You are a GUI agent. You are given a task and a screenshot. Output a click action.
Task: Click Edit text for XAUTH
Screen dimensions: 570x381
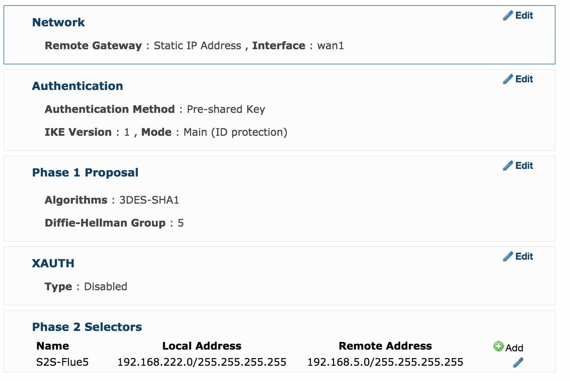tap(524, 257)
